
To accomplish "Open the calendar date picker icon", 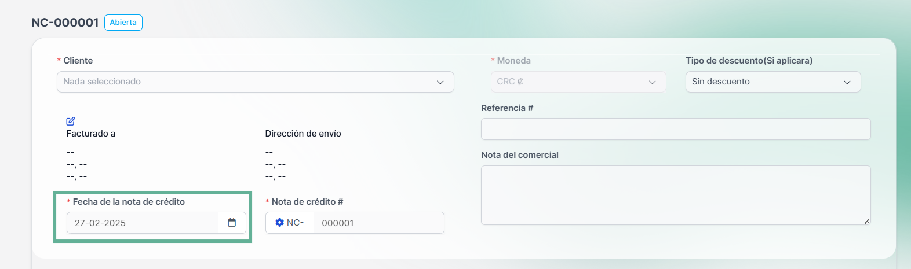I will (232, 223).
